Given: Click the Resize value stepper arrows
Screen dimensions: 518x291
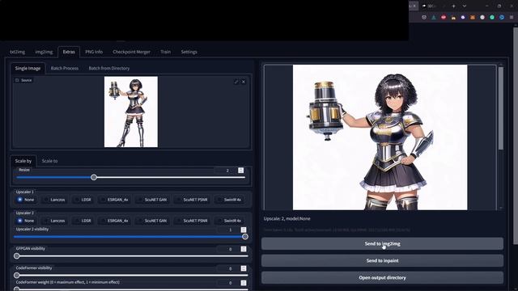Looking at the screenshot, I should tap(241, 171).
